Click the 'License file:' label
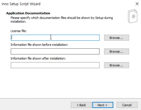This screenshot has width=141, height=110. click(18, 31)
